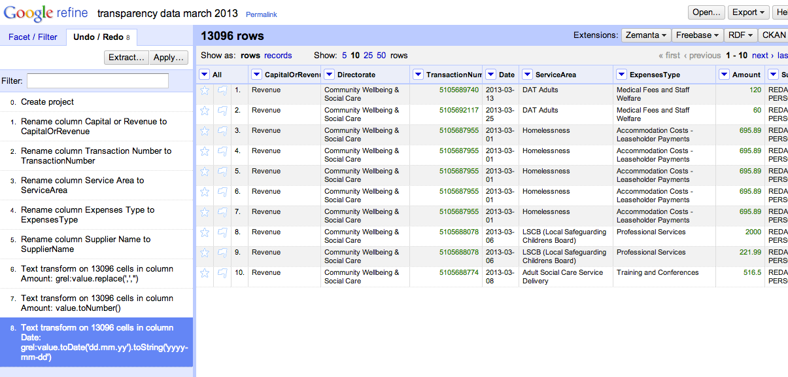Expand the Export dropdown button
Viewport: 788px width, 377px height.
pos(748,12)
